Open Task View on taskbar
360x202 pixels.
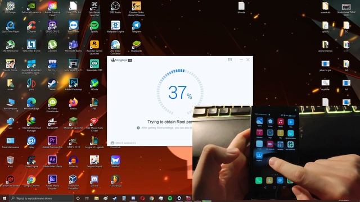[x=87, y=198]
